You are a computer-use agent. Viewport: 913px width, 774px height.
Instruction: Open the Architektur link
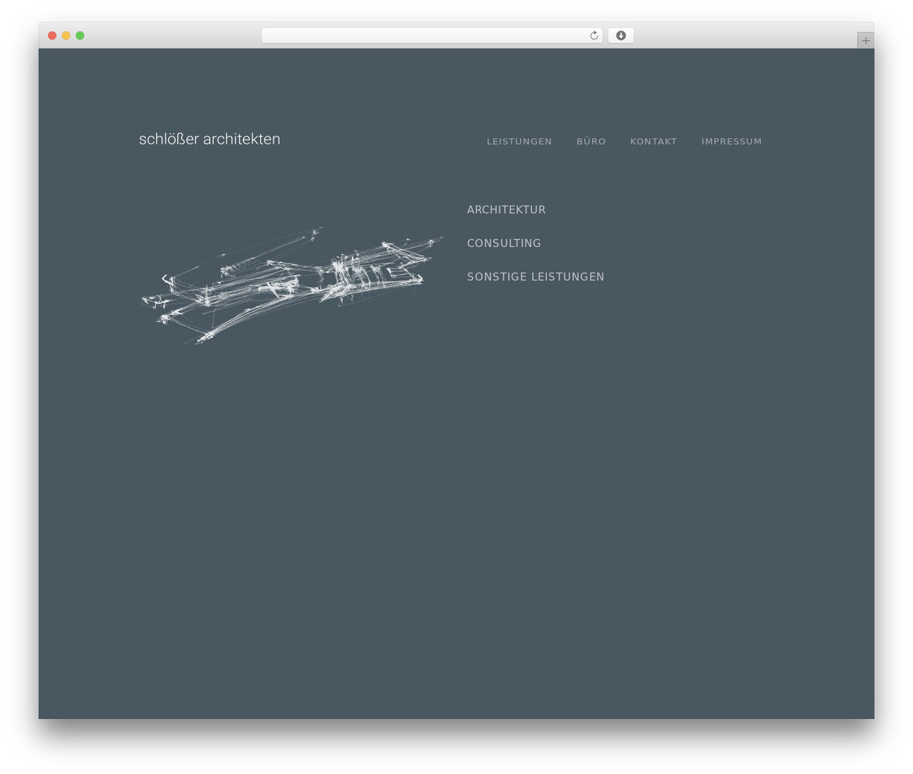506,210
